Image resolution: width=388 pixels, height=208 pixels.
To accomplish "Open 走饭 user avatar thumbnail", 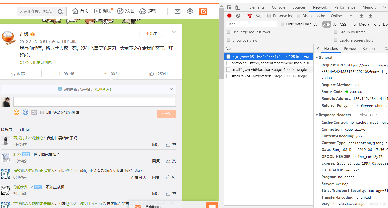I will pyautogui.click(x=9, y=38).
